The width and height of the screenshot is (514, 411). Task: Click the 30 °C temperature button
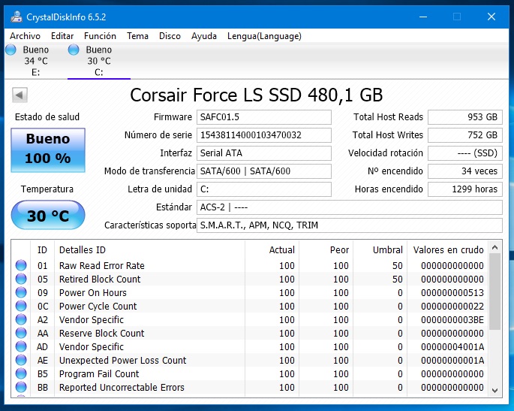[48, 216]
